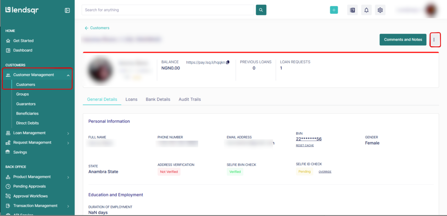Click the user avatar in top bar
The image size is (447, 216).
tap(431, 10)
